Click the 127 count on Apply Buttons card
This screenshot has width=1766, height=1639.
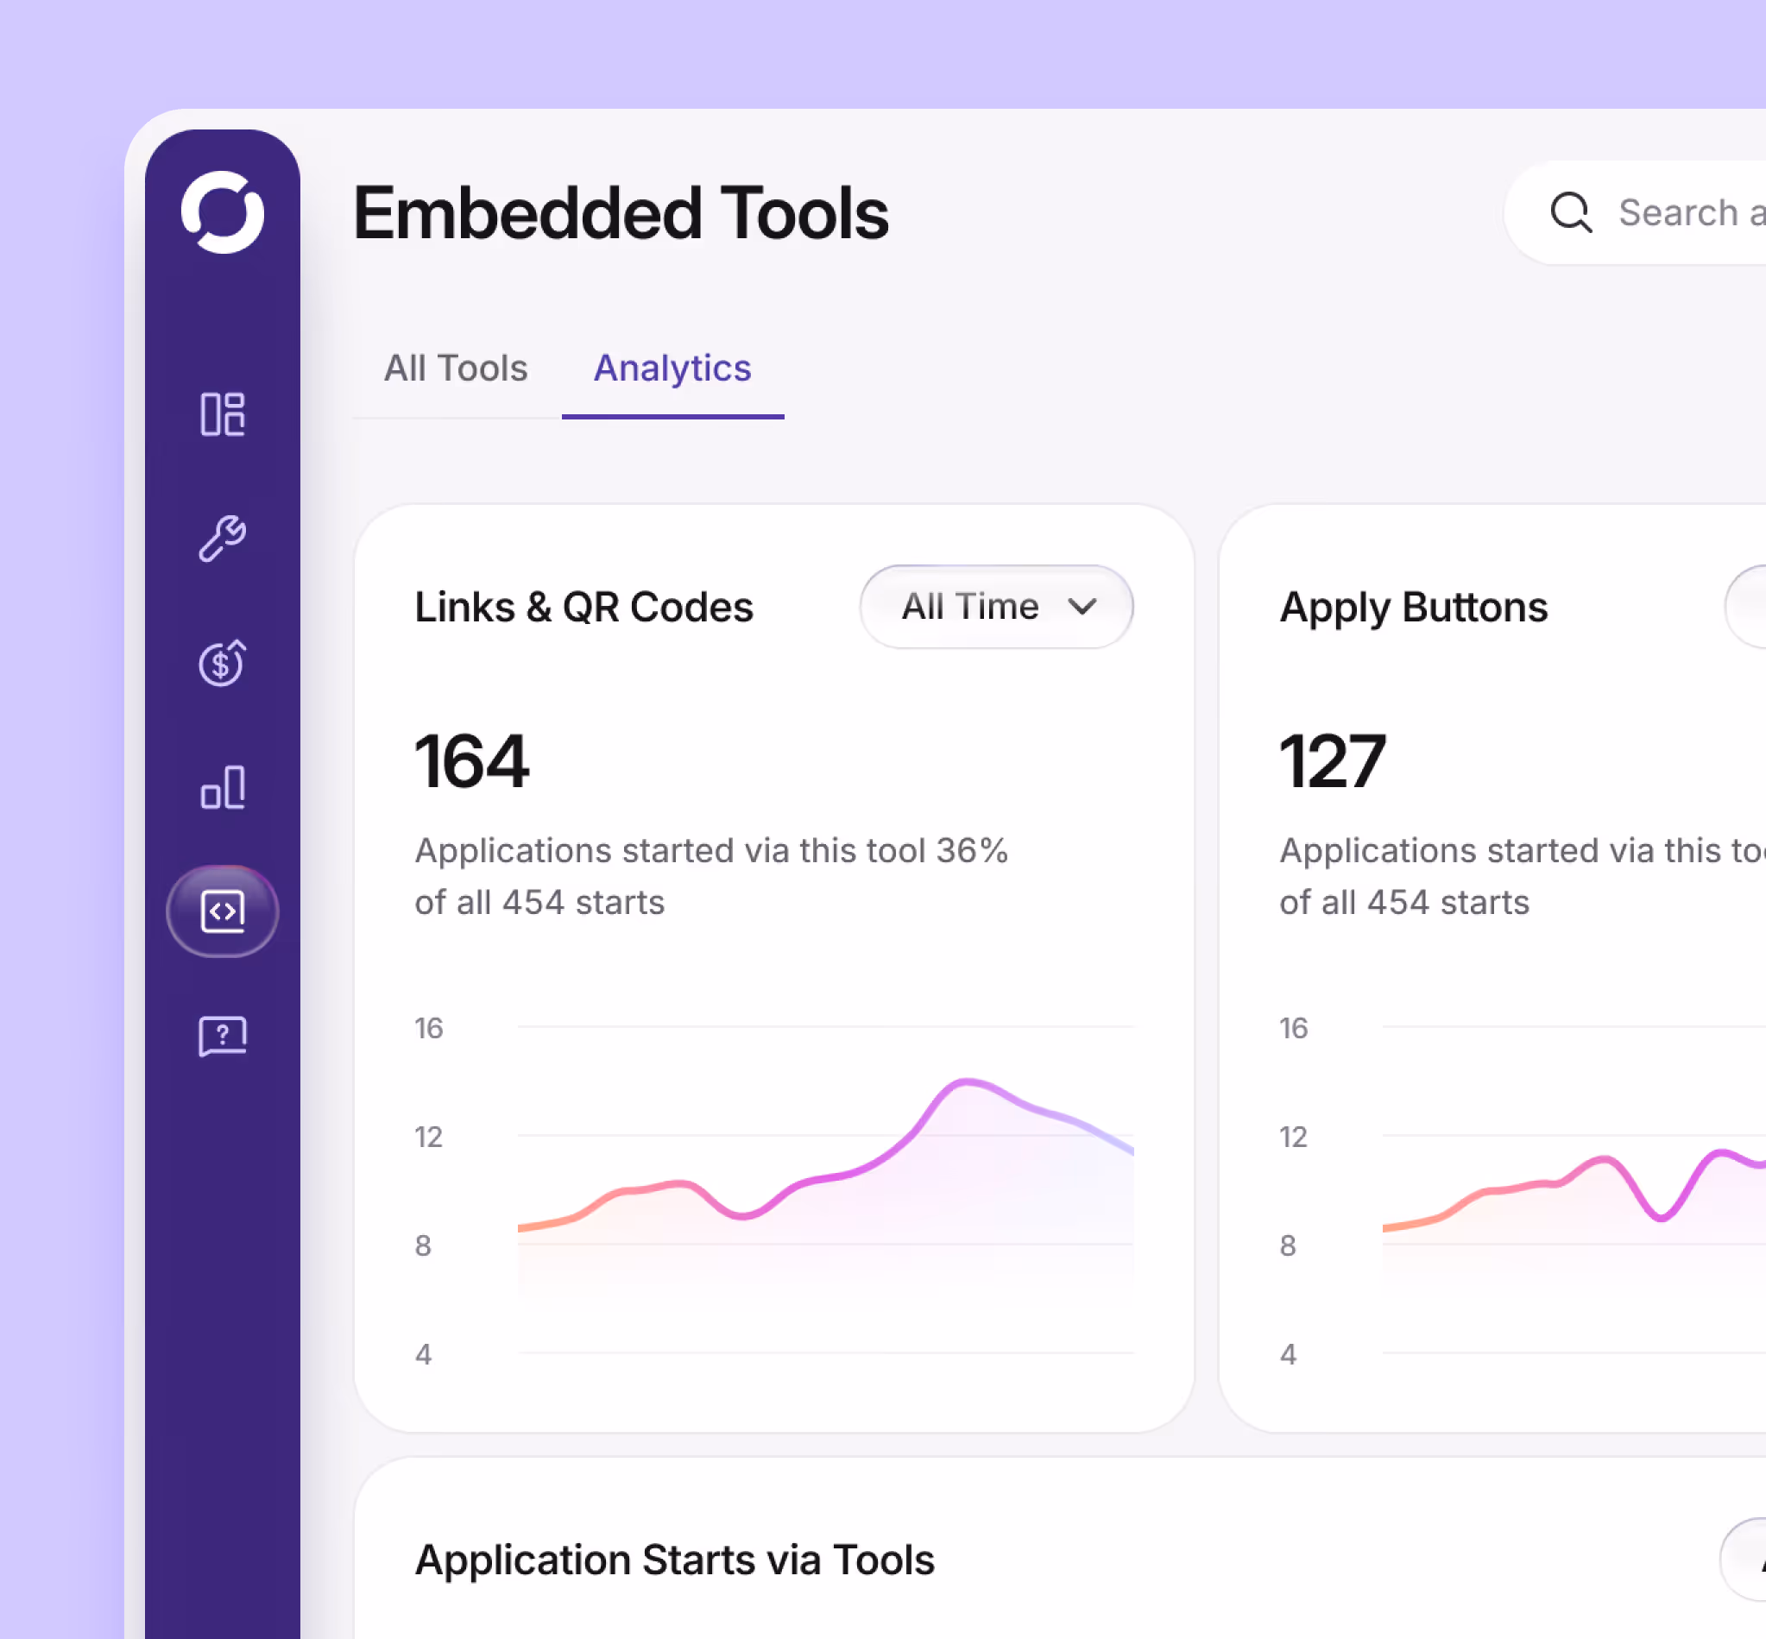1334,760
